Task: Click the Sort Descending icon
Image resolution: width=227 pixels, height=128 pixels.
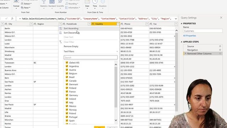Action: [61, 33]
